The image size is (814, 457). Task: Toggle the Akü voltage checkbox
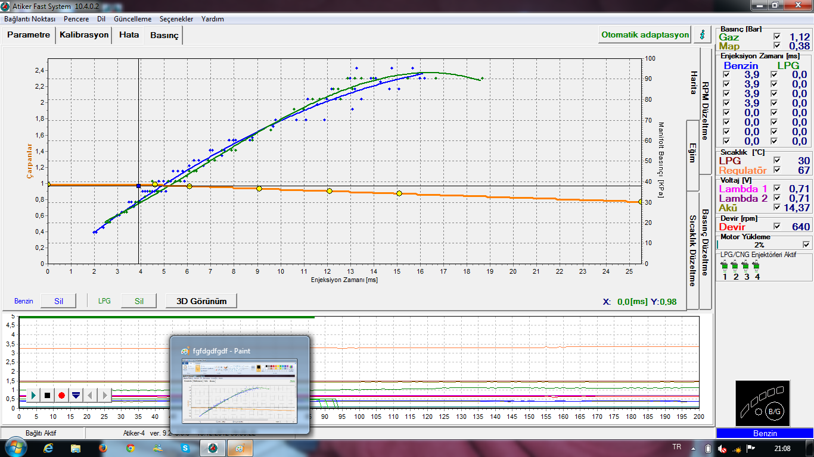776,208
